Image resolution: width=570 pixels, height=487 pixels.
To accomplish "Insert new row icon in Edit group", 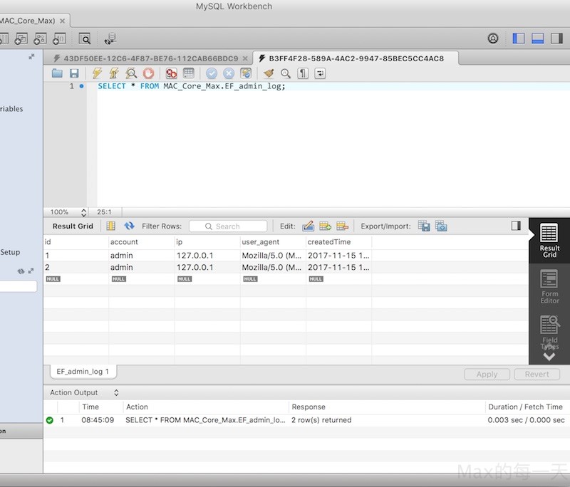I will click(325, 226).
